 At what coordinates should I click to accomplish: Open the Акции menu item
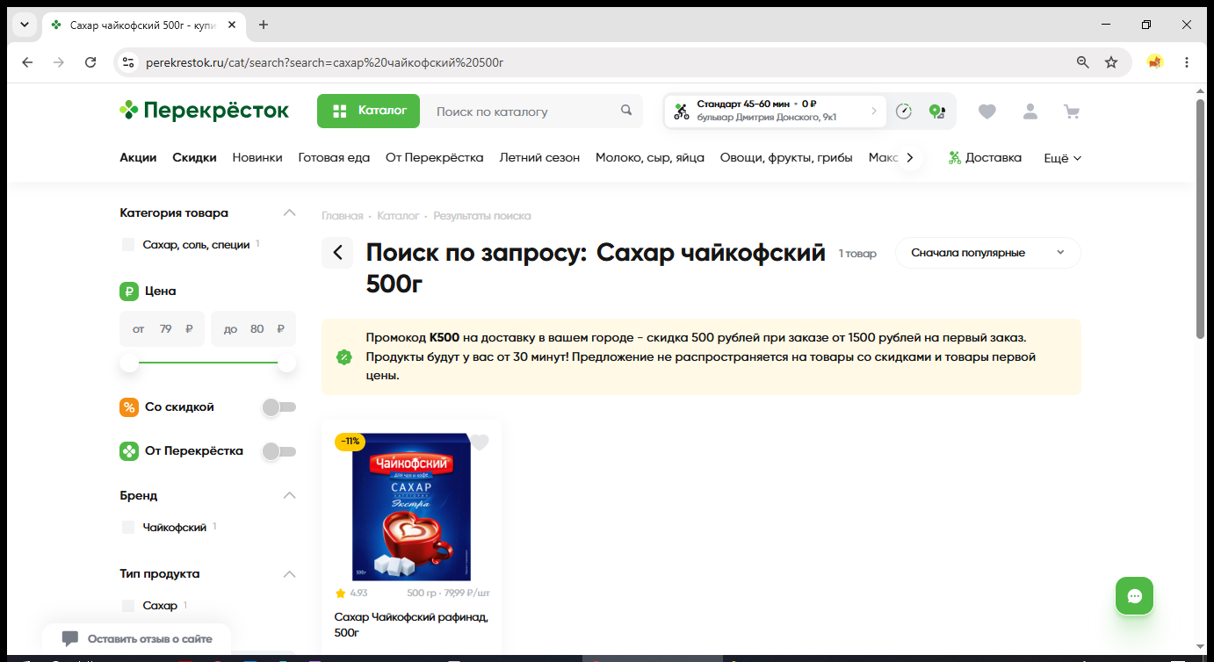pyautogui.click(x=138, y=158)
